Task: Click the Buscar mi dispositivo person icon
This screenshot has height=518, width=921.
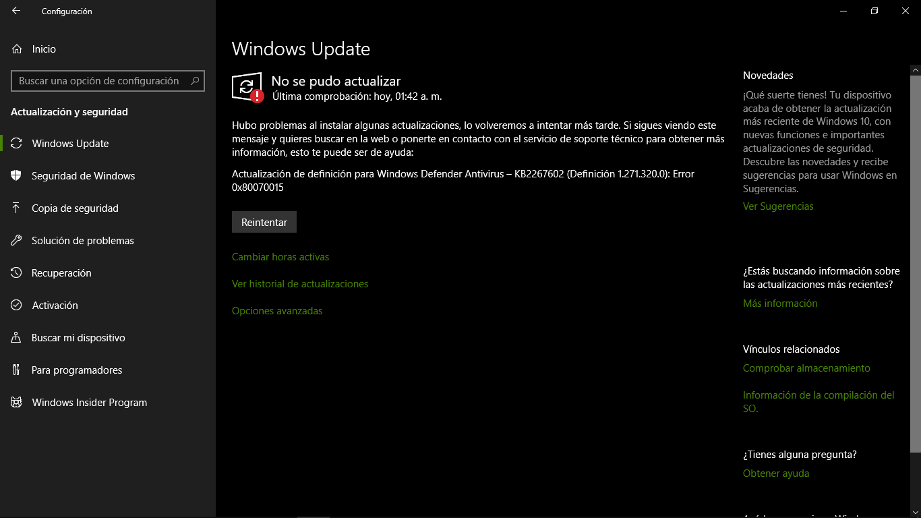Action: tap(17, 338)
